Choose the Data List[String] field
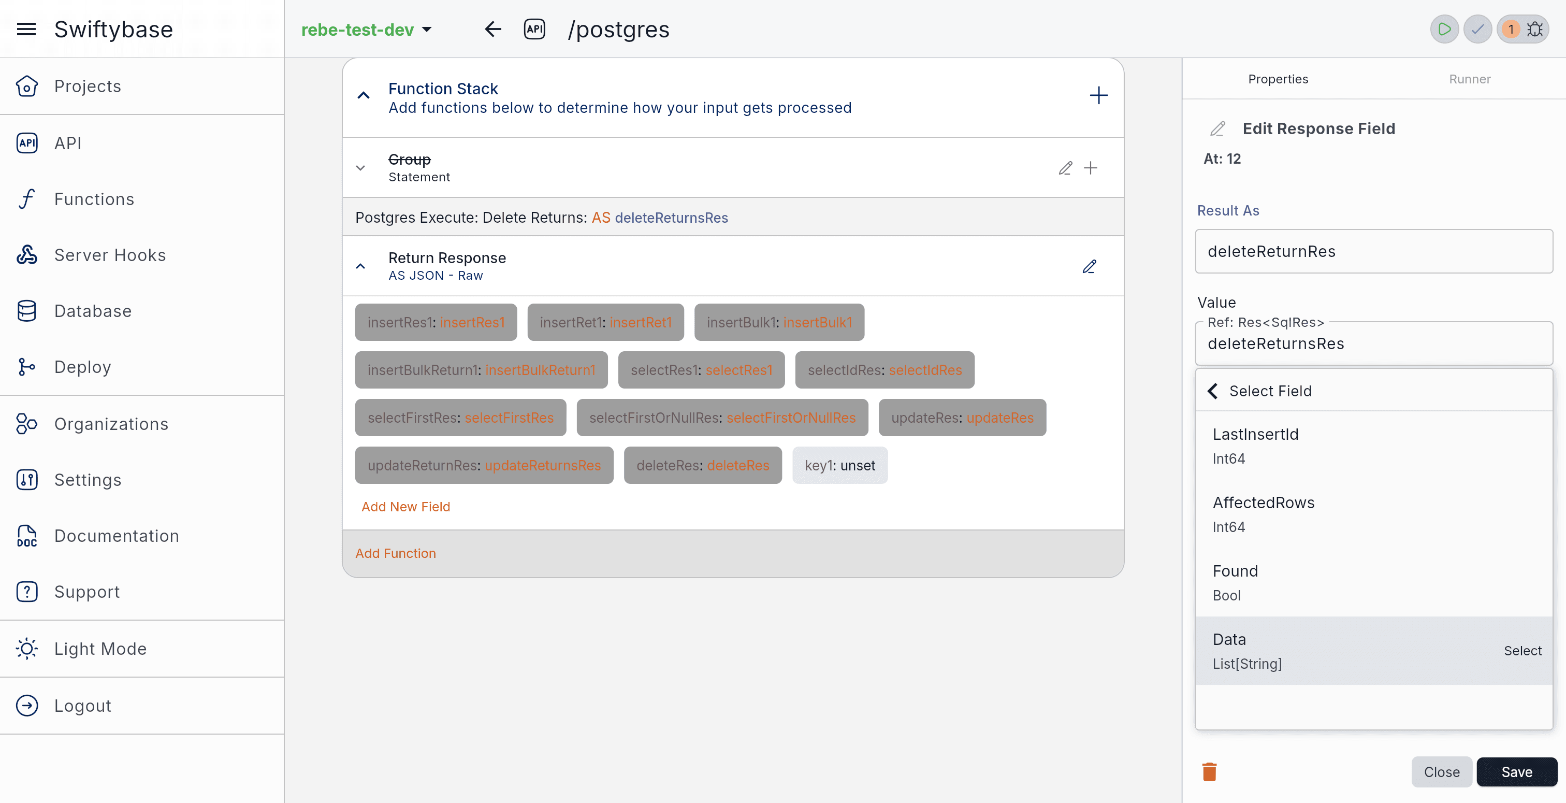 1374,651
